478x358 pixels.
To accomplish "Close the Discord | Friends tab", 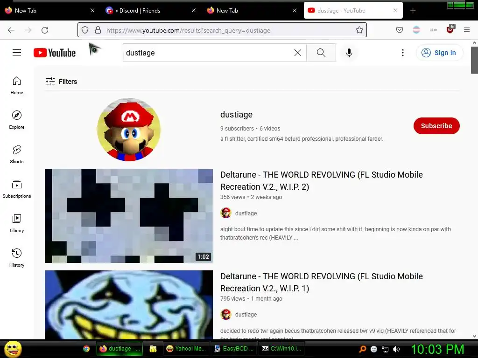I will click(x=194, y=10).
